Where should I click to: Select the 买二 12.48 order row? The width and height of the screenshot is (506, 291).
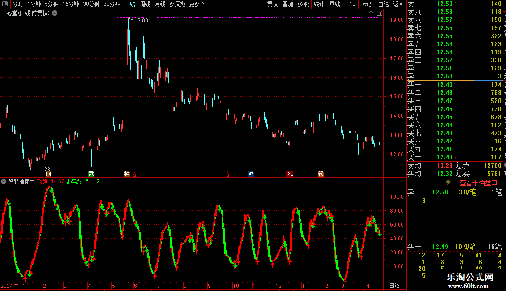(x=455, y=93)
